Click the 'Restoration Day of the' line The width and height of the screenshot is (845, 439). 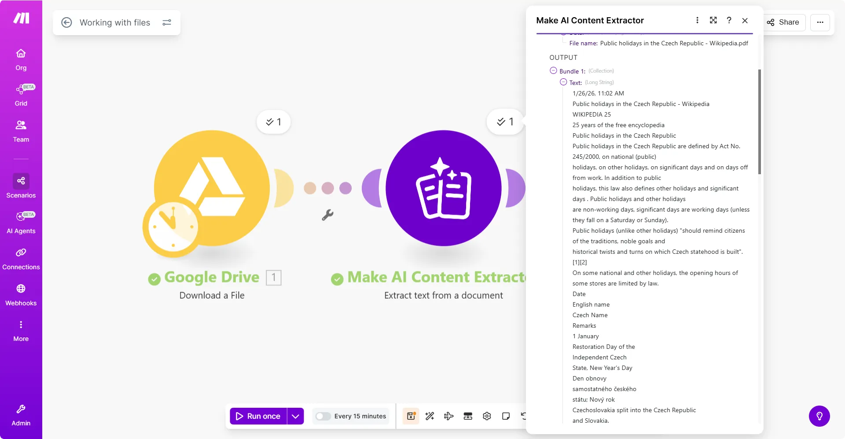(x=604, y=347)
